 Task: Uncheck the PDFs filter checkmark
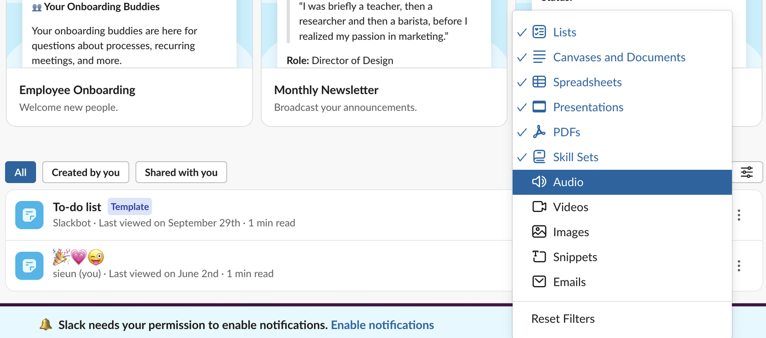[x=521, y=132]
